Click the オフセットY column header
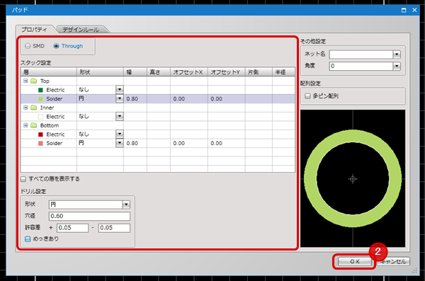The image size is (425, 281). coord(227,72)
